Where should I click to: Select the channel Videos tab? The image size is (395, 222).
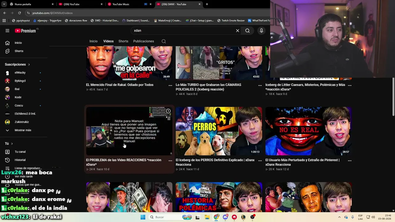(x=108, y=41)
